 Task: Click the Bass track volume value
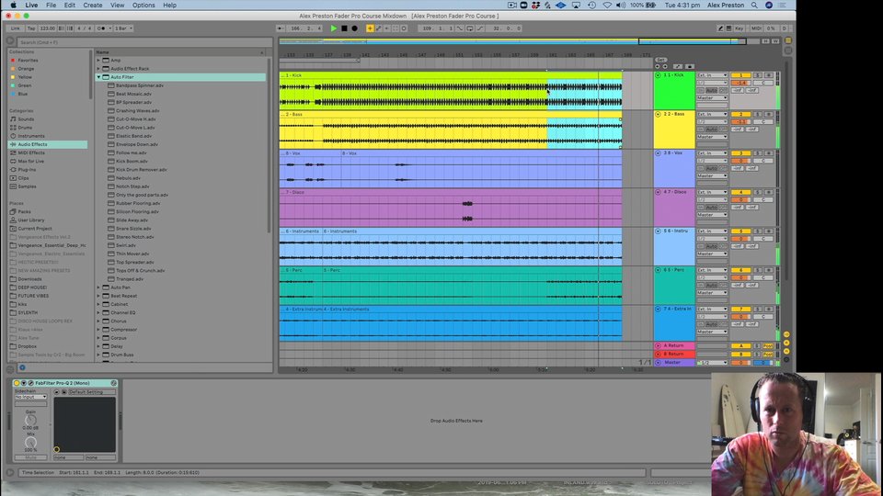740,121
